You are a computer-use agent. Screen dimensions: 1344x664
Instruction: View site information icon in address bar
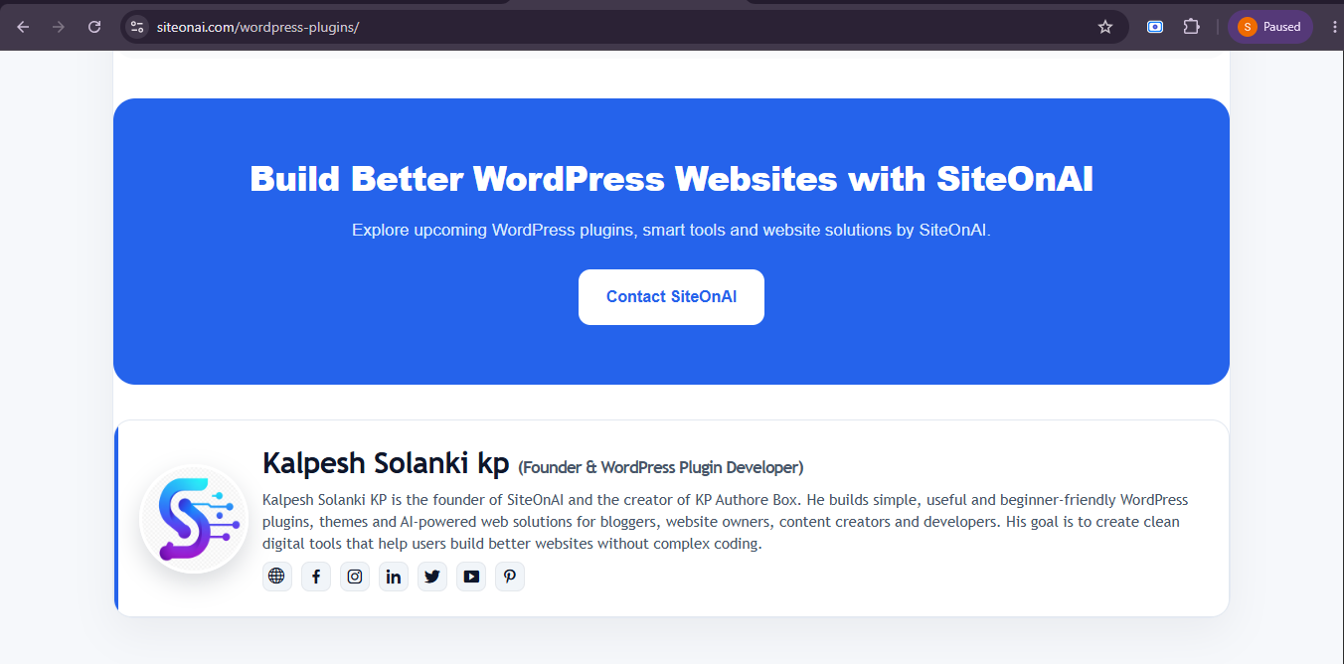coord(137,27)
